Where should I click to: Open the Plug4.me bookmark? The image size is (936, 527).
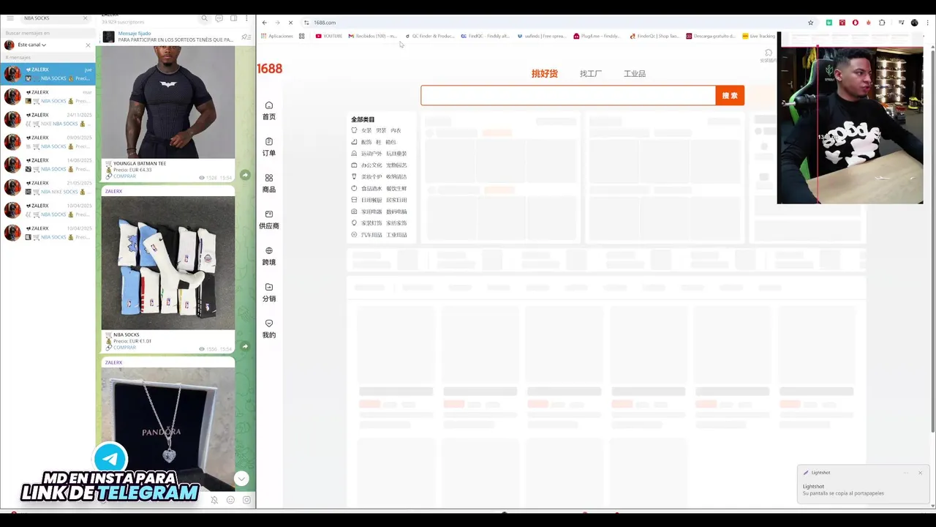597,36
